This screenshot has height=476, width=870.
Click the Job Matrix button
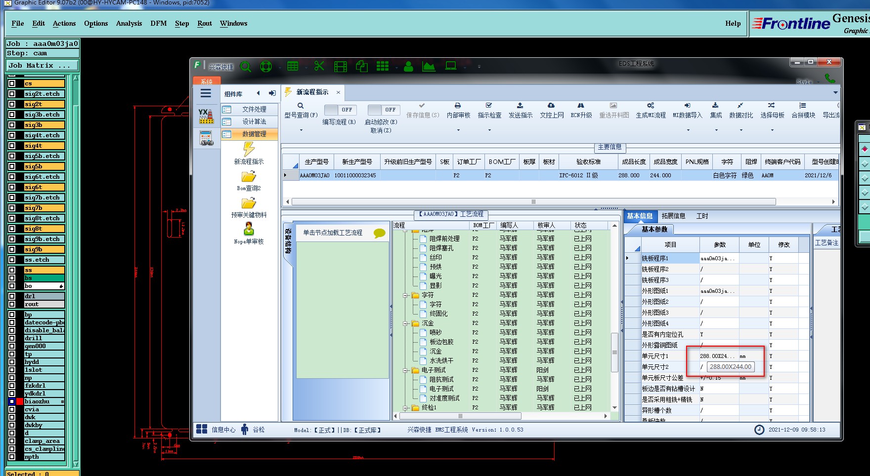click(43, 65)
